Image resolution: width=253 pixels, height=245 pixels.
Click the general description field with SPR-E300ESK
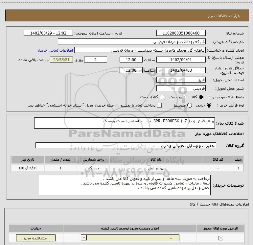125,123
